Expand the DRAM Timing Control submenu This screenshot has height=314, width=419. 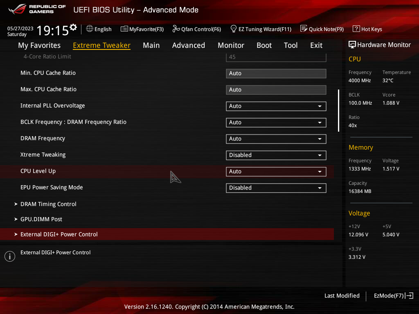coord(48,204)
